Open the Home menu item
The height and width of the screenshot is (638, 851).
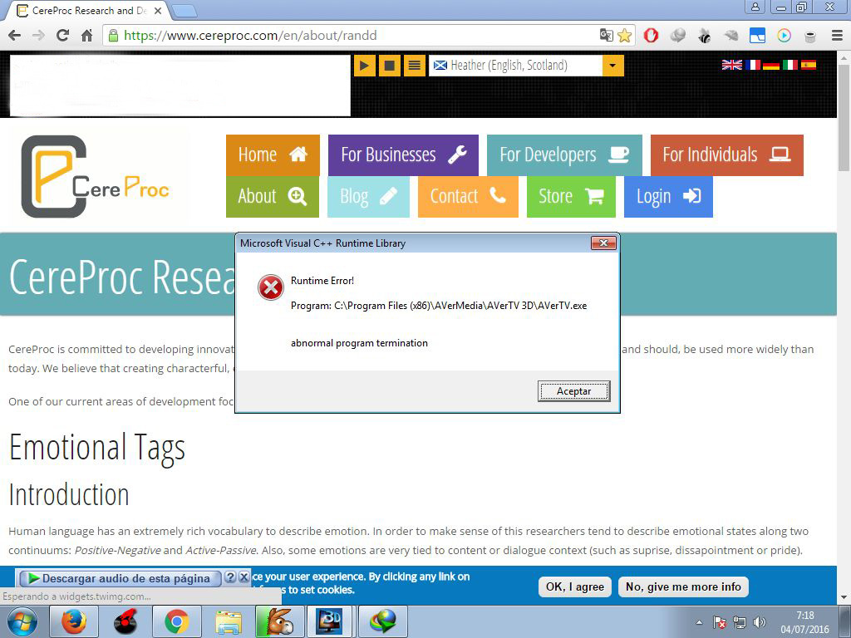pos(273,155)
